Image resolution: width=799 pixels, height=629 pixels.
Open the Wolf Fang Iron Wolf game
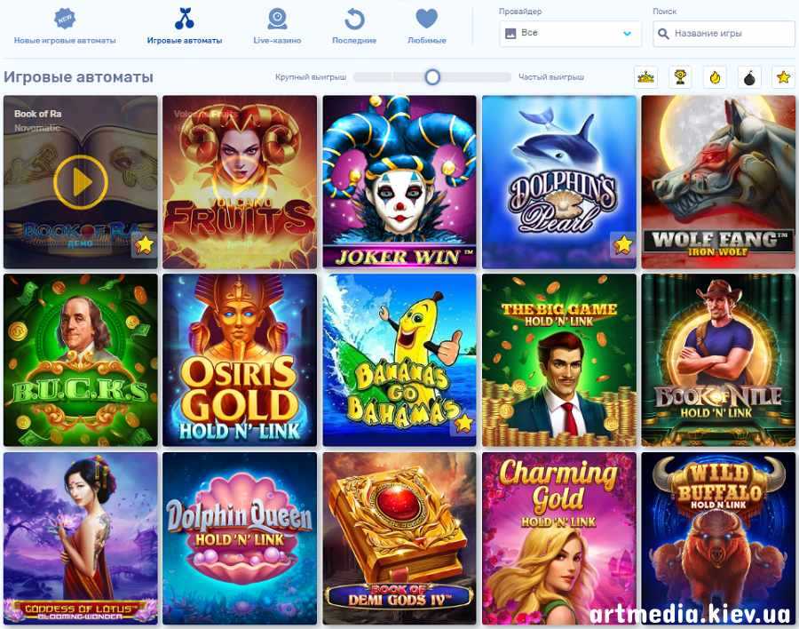(718, 182)
